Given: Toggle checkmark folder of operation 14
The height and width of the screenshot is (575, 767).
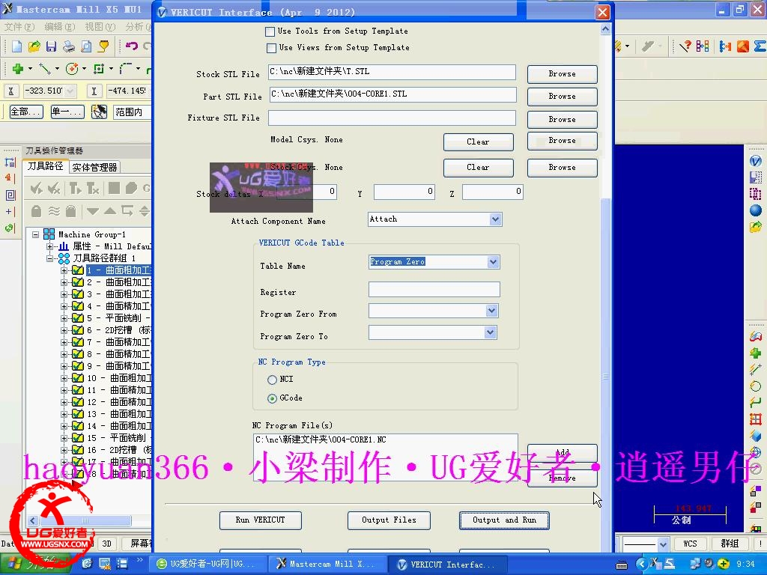Looking at the screenshot, I should tap(78, 426).
